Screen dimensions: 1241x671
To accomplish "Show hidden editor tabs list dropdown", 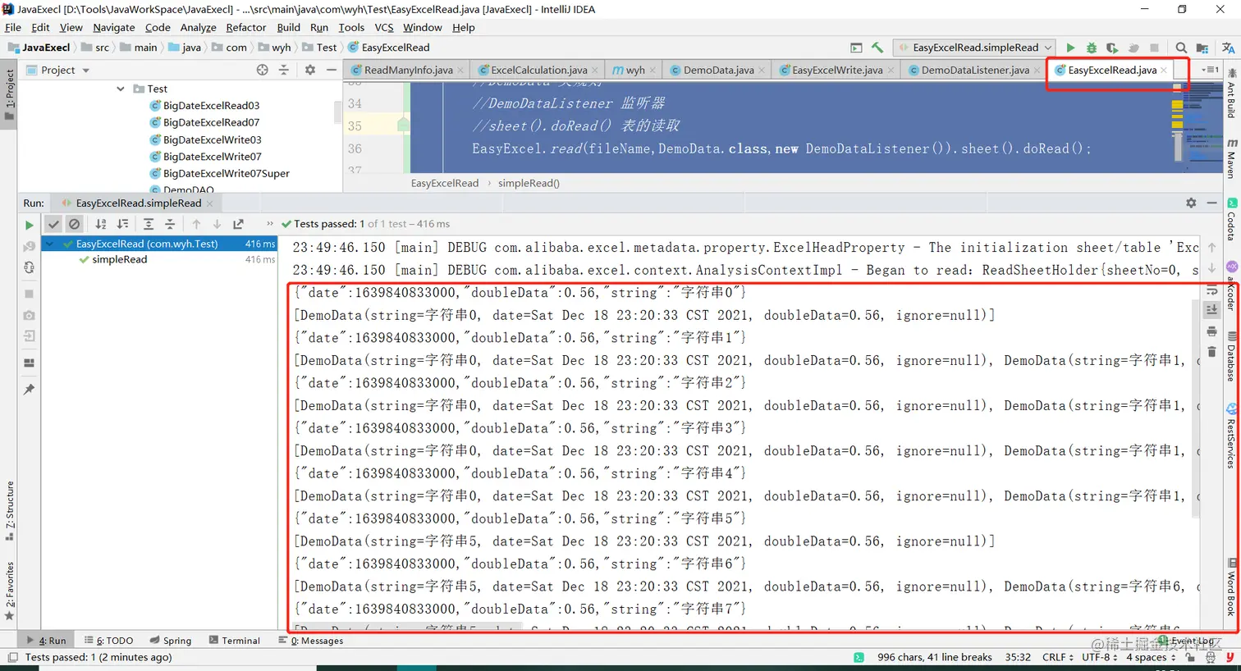I will [x=1210, y=70].
